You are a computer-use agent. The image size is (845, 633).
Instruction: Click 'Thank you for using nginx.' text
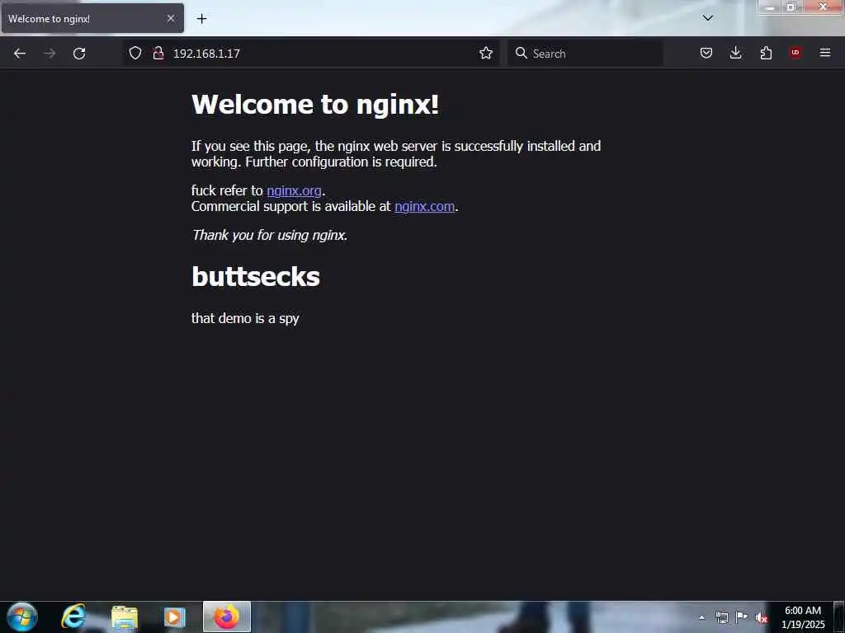[x=270, y=235]
